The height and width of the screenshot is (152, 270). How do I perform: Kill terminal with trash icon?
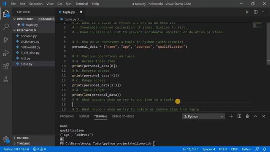[247, 117]
